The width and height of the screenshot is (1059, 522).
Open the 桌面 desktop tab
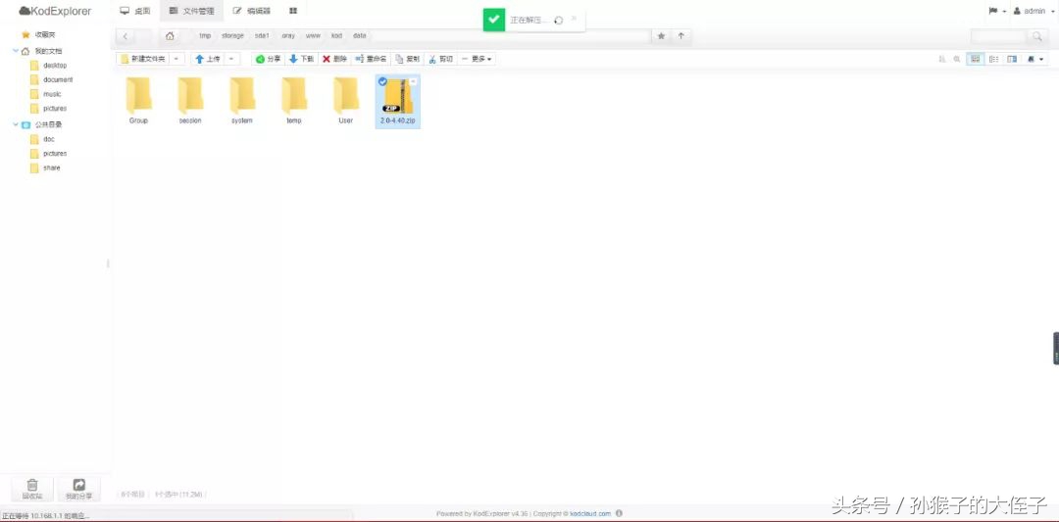point(135,11)
